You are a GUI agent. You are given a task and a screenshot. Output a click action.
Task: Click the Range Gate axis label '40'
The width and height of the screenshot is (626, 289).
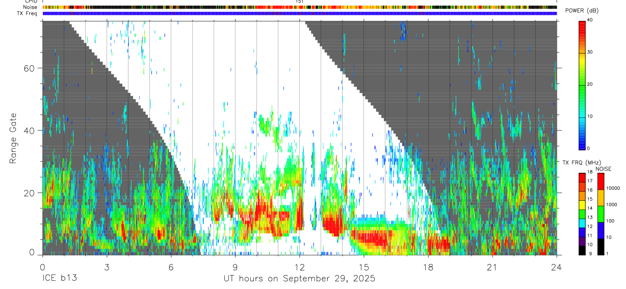tap(29, 130)
